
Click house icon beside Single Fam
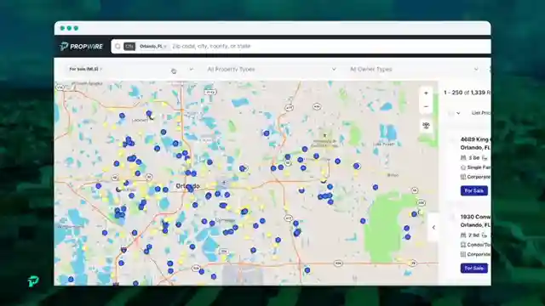(463, 167)
